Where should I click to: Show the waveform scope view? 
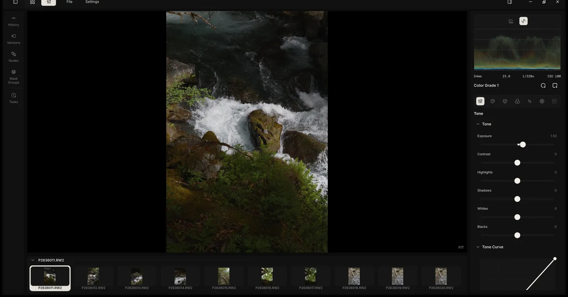[x=523, y=21]
